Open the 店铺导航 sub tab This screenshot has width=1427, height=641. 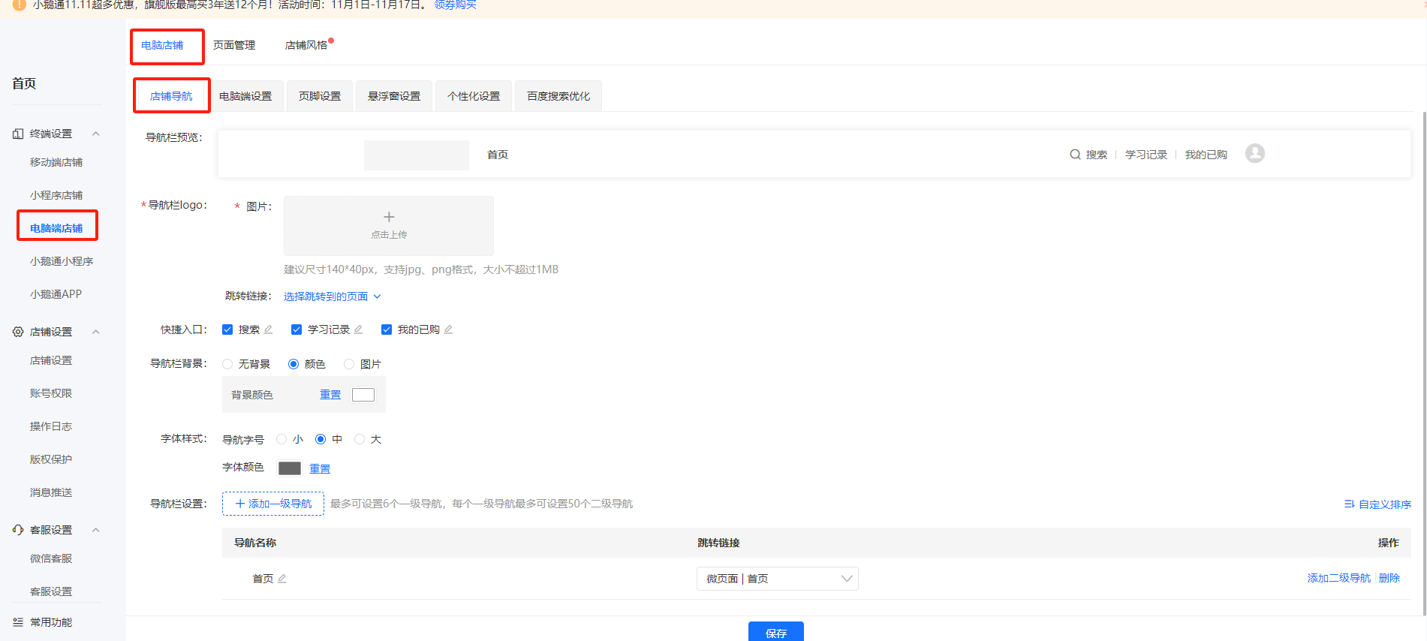click(171, 96)
